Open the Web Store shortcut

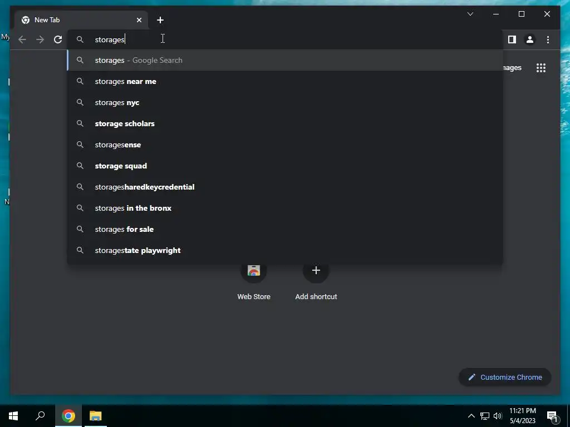[254, 282]
